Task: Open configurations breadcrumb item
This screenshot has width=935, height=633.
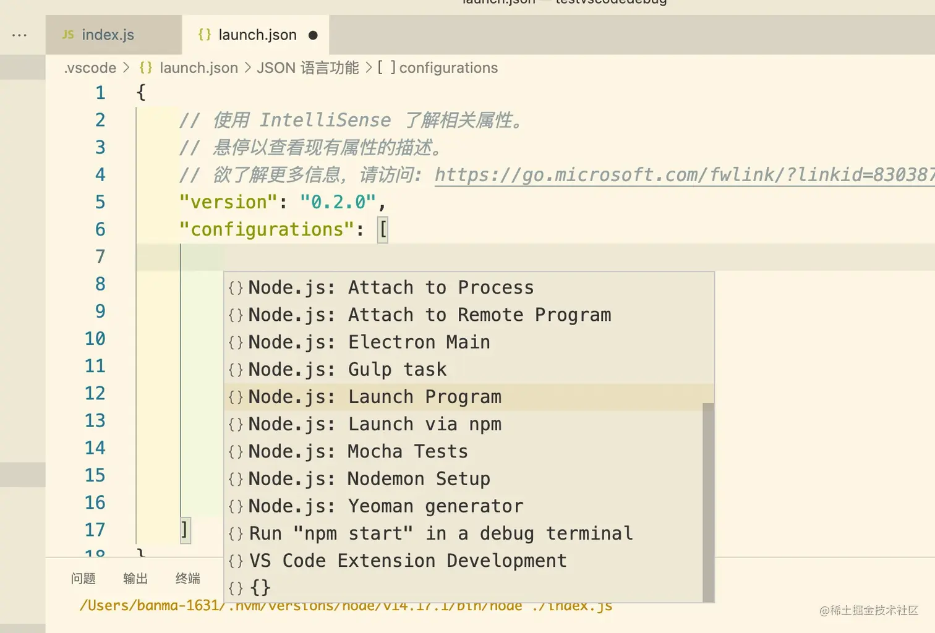Action: pyautogui.click(x=448, y=68)
